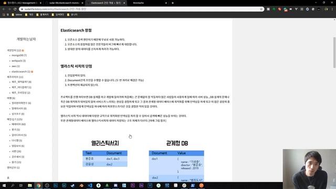The height and width of the screenshot is (189, 336).
Task: Click 'doc2' cell in 엘라스틱서치 table
Action: (x=109, y=164)
